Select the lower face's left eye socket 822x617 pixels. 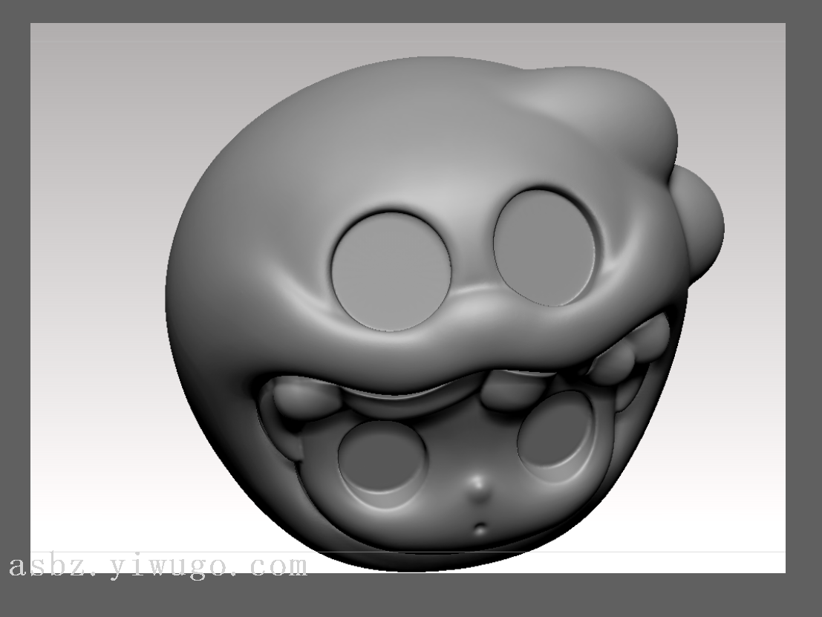[382, 459]
